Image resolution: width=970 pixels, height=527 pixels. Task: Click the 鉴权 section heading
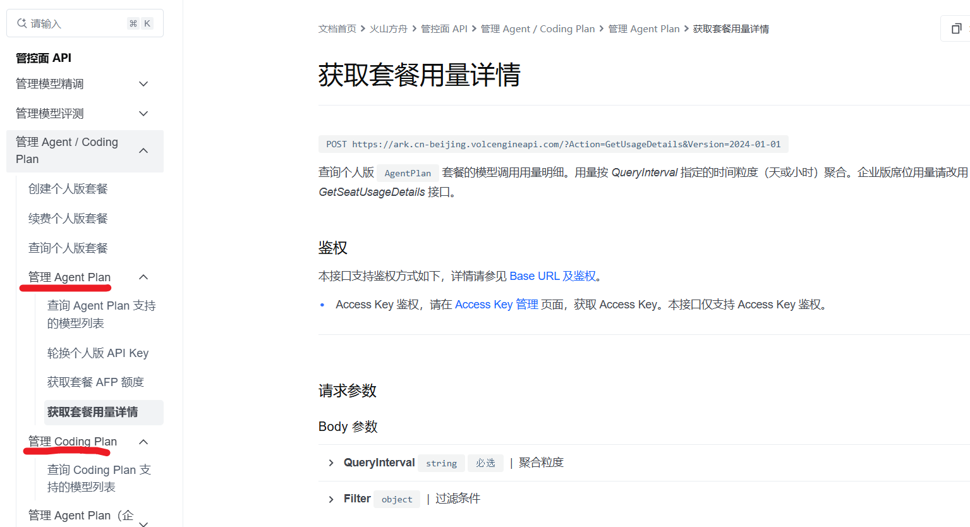click(333, 248)
